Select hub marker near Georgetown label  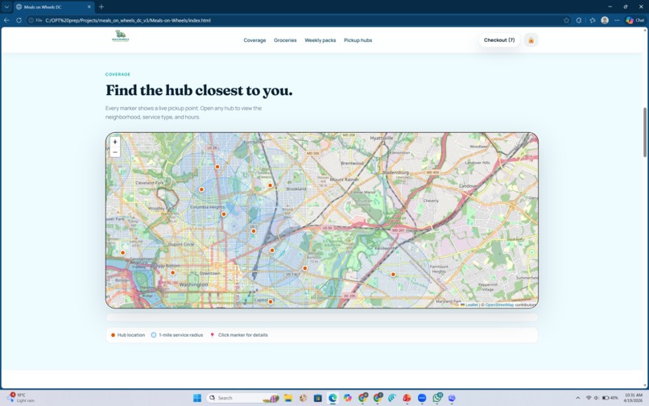pyautogui.click(x=122, y=252)
